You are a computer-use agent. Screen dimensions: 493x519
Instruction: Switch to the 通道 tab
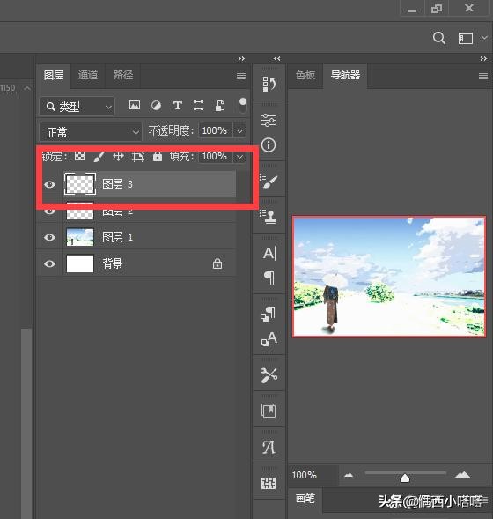(x=88, y=76)
